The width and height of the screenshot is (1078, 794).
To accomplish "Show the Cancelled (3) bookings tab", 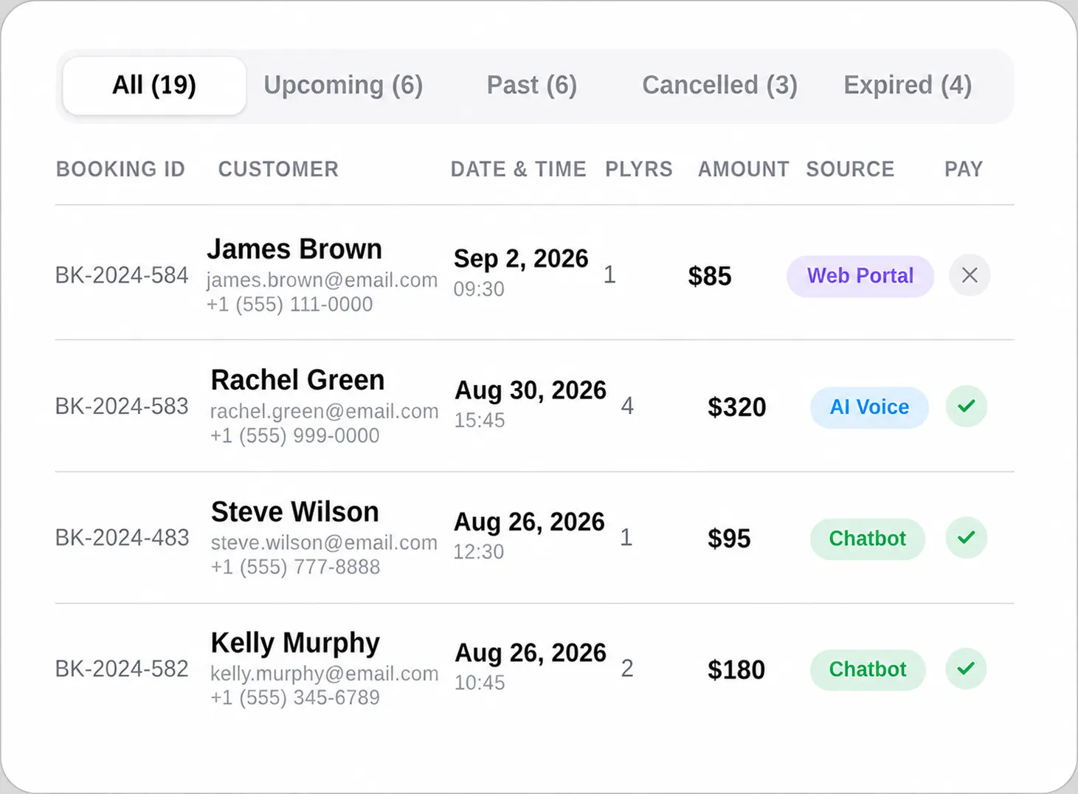I will tap(720, 86).
